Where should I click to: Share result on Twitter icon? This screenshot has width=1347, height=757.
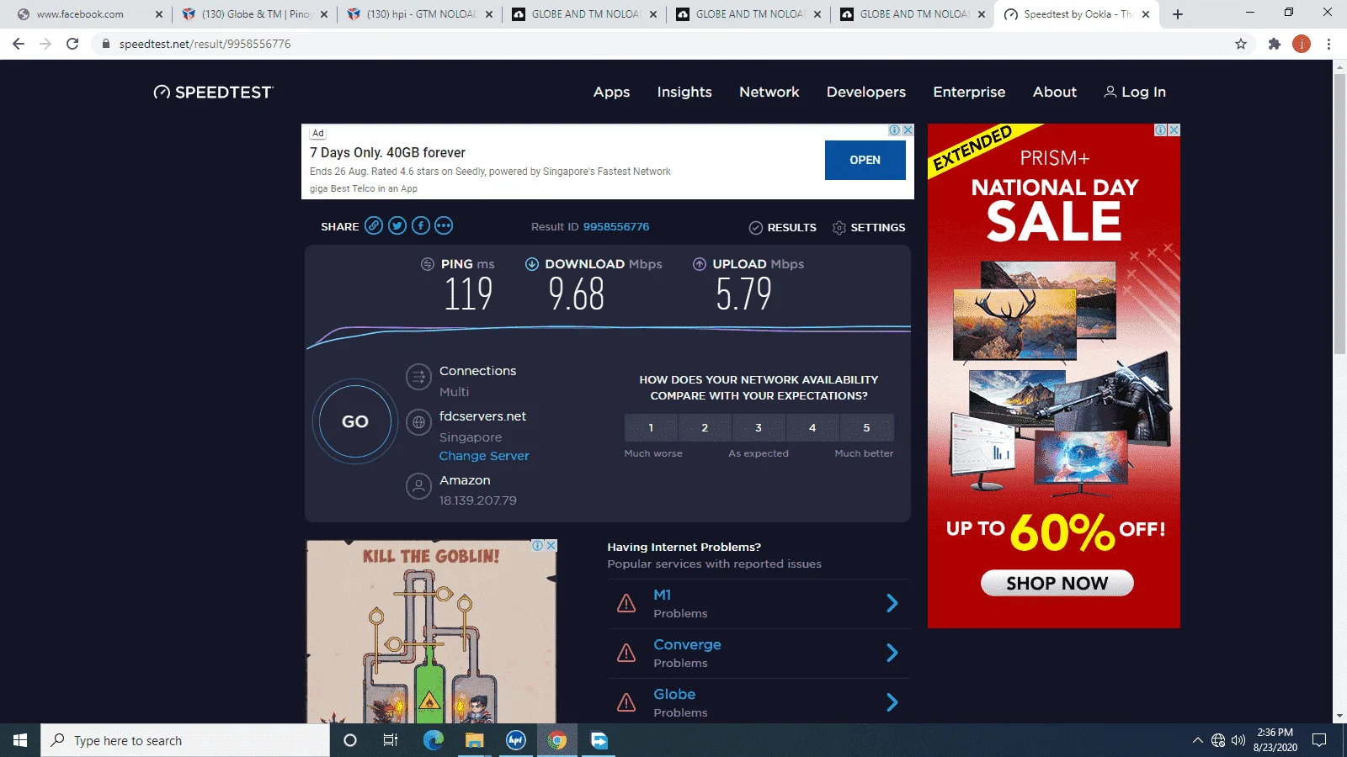(x=397, y=225)
